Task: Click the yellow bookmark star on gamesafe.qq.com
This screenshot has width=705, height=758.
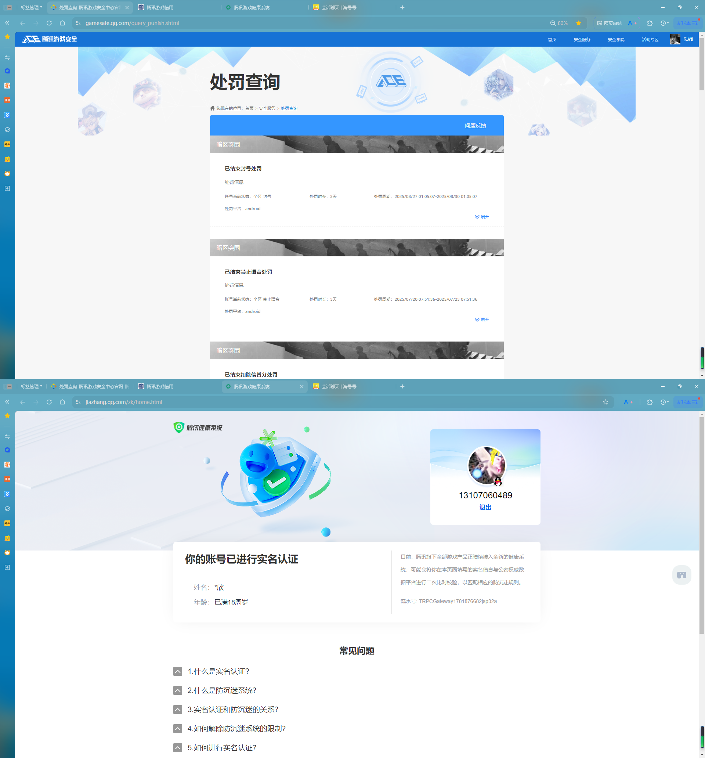Action: point(579,23)
